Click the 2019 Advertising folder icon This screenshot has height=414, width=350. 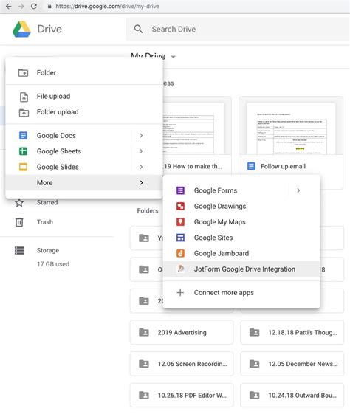144,332
